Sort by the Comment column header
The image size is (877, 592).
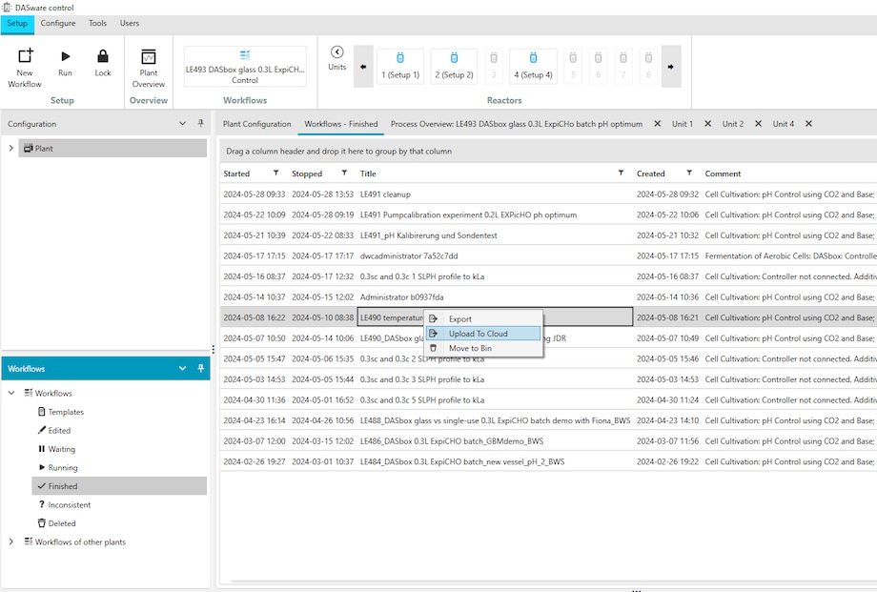(x=723, y=174)
